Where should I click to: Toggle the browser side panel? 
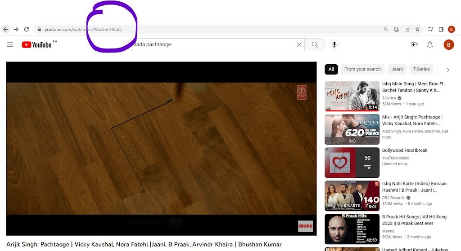pos(441,29)
